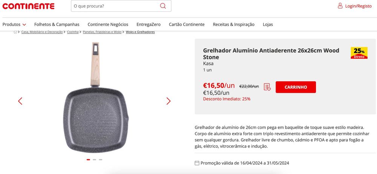
Task: Select second image carousel dot
Action: click(95, 160)
